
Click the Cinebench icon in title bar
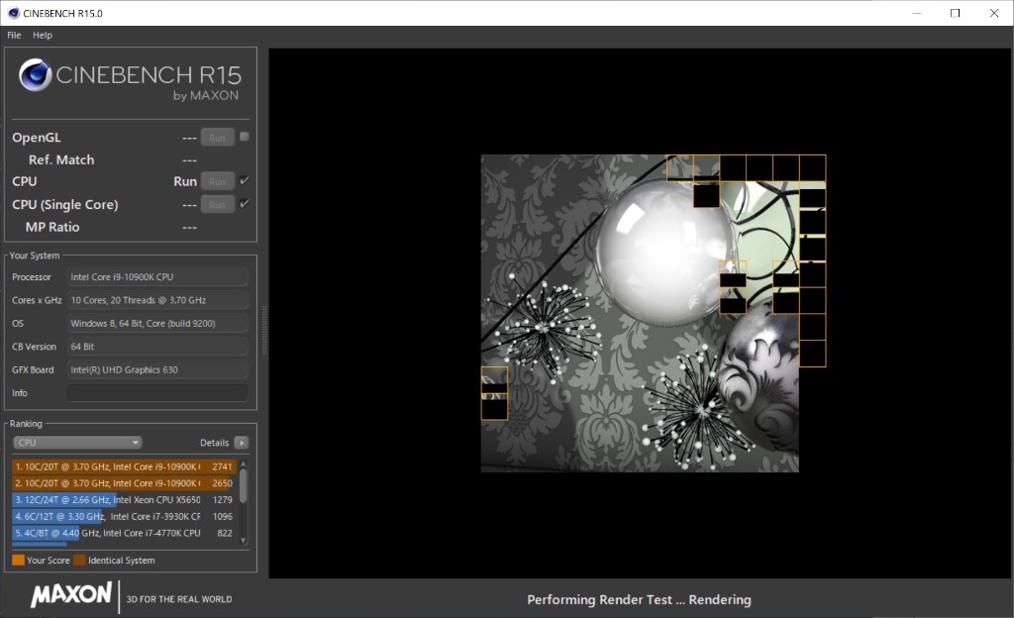click(x=12, y=13)
